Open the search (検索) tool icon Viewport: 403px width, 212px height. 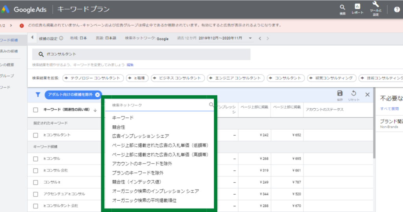342,7
